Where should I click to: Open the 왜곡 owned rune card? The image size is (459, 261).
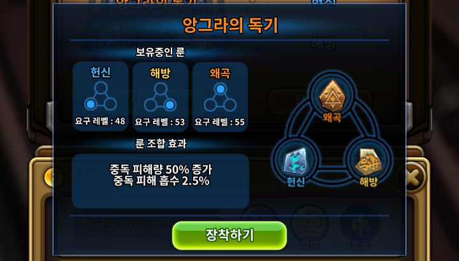point(220,96)
